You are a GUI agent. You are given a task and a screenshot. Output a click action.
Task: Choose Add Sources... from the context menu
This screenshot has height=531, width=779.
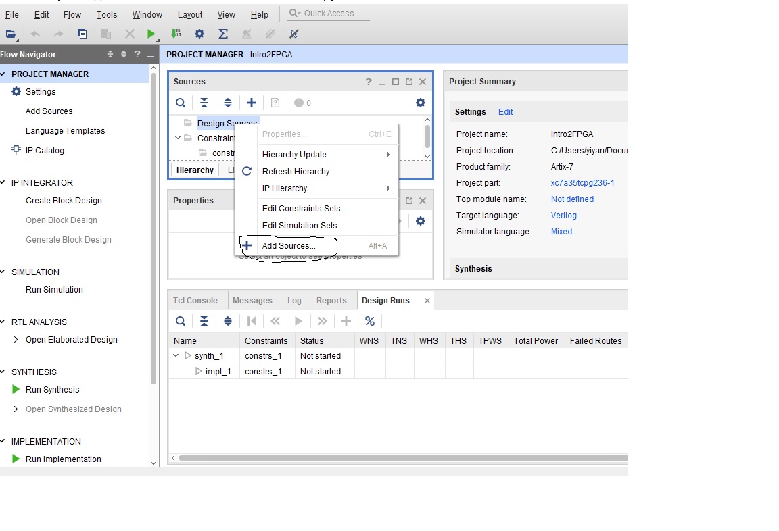click(x=289, y=246)
